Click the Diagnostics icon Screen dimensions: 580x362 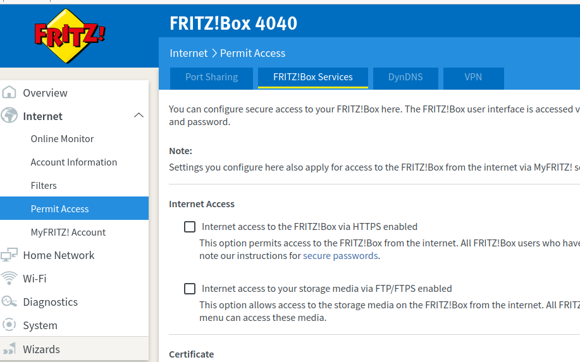[x=9, y=302]
